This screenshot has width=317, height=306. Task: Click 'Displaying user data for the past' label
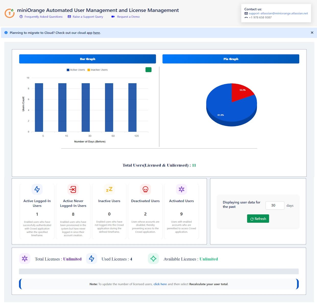click(x=241, y=204)
